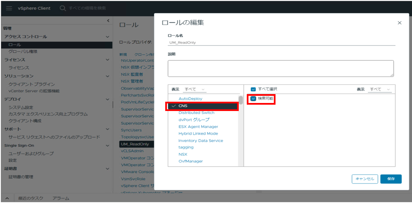Select ロール in sidebar
Screen dimensions: 412x203
[57, 45]
